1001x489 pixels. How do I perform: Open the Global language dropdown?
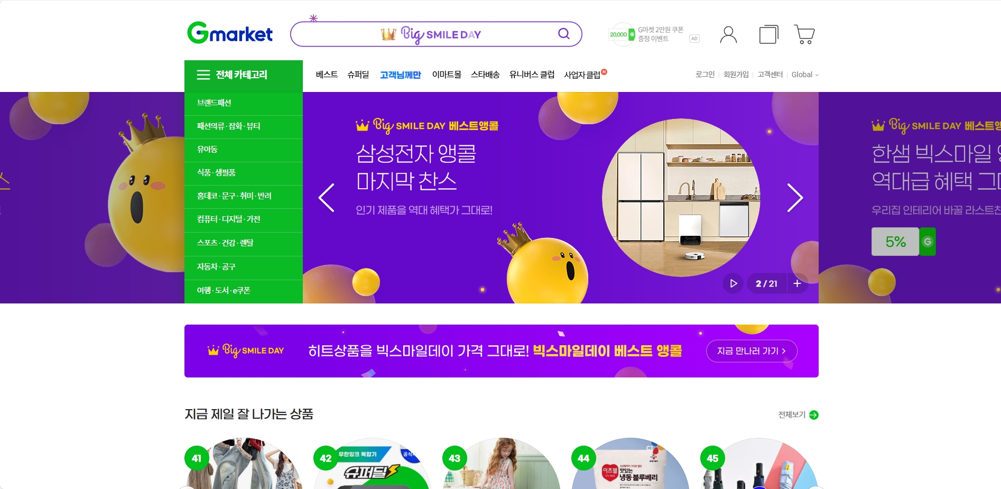point(805,75)
